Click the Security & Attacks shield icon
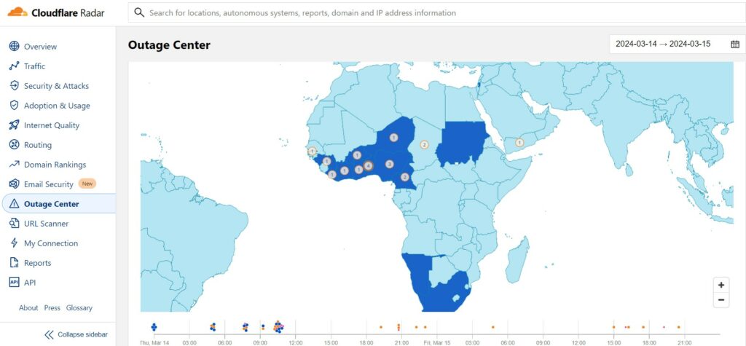746x346 pixels. coord(14,86)
